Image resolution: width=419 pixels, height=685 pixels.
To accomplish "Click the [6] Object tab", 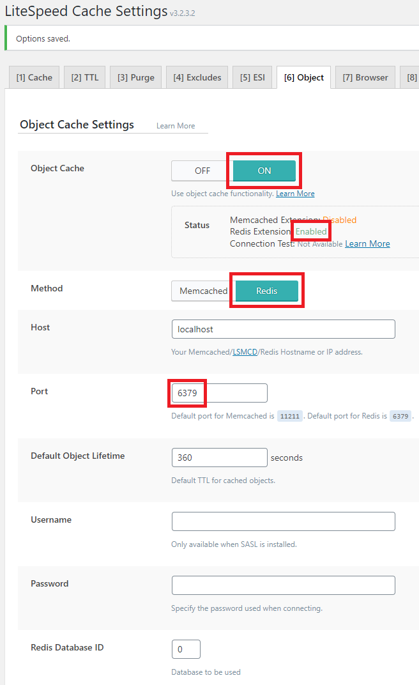I will [303, 77].
